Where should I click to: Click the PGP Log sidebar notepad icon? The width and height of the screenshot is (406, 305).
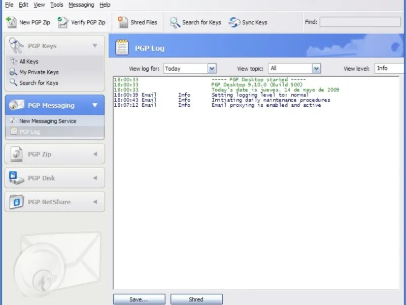[x=14, y=131]
